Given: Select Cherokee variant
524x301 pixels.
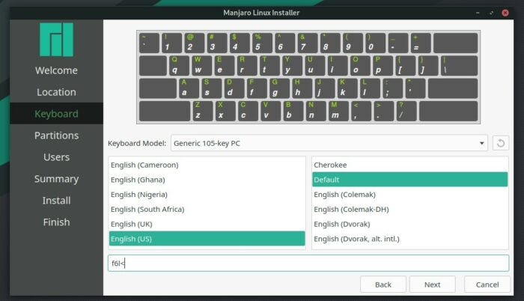Looking at the screenshot, I should click(409, 165).
